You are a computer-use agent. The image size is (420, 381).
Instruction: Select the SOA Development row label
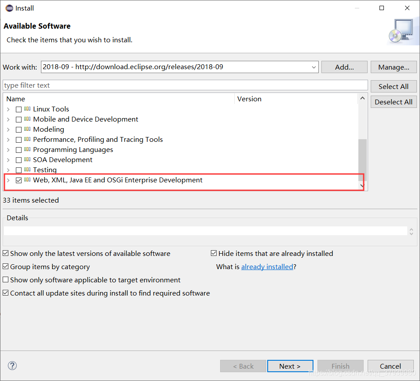click(63, 160)
